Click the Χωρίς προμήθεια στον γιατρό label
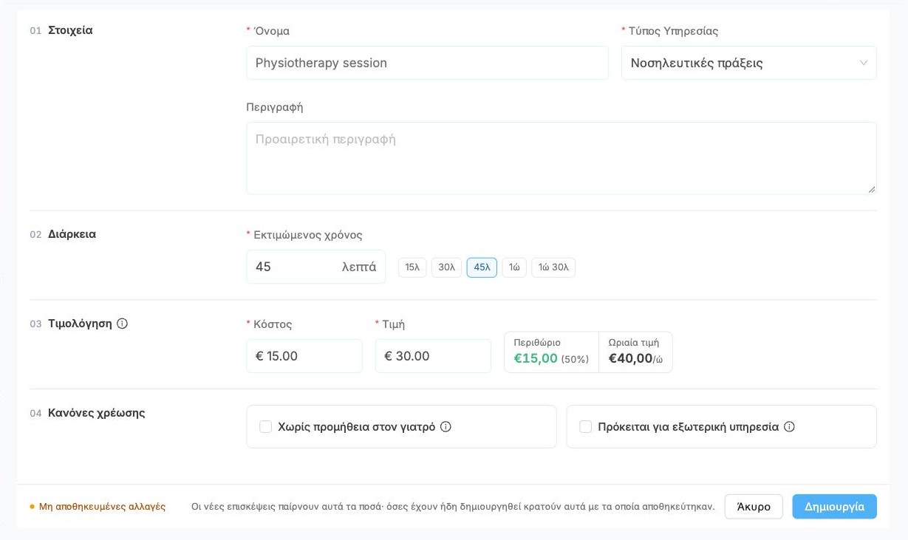Screen dimensions: 908x540 357,427
